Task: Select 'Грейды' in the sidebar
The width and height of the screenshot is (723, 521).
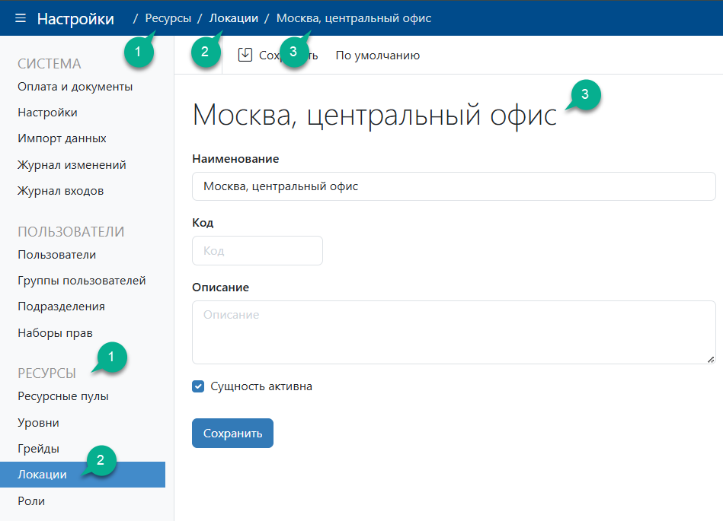Action: tap(38, 449)
